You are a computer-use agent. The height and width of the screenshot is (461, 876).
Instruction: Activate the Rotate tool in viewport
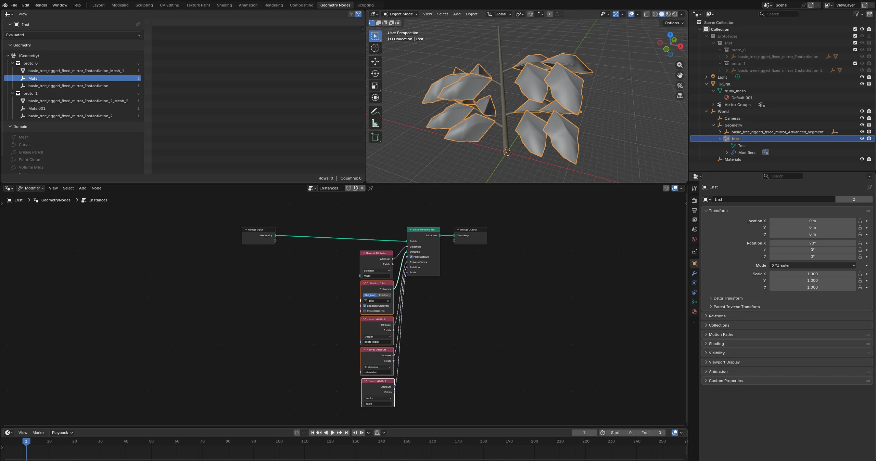375,74
